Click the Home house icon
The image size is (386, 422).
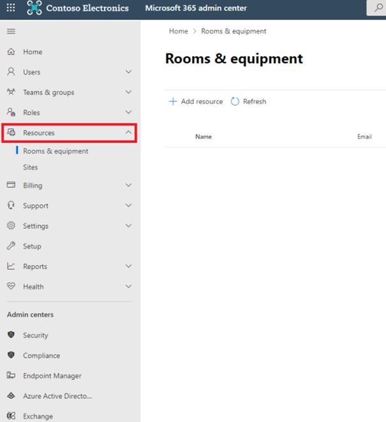click(x=11, y=52)
